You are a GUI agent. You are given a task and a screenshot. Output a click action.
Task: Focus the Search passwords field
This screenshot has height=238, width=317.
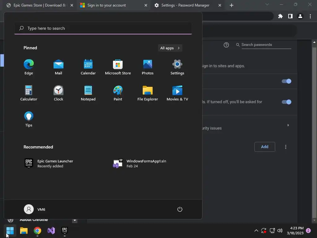tap(266, 45)
